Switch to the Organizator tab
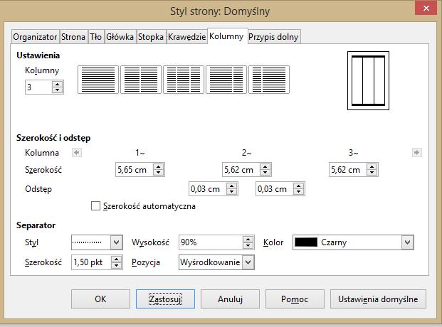This screenshot has width=442, height=327. [x=36, y=37]
